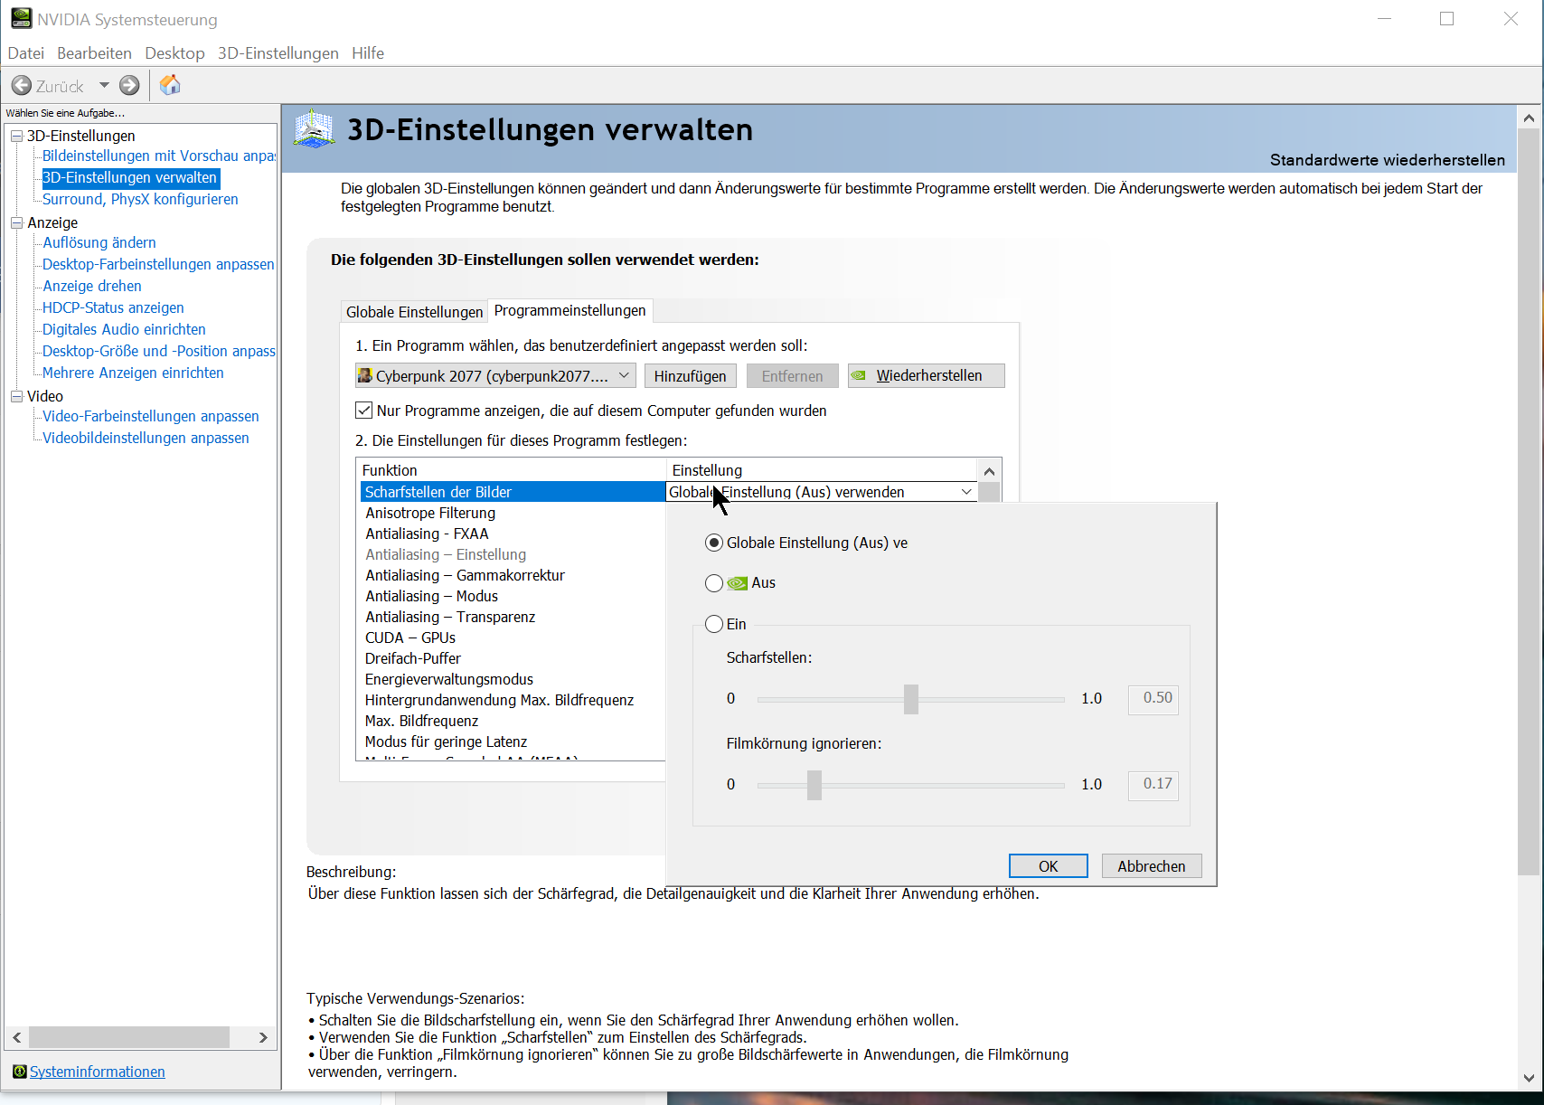This screenshot has height=1105, width=1544.
Task: Click the Home icon in toolbar
Action: click(170, 85)
